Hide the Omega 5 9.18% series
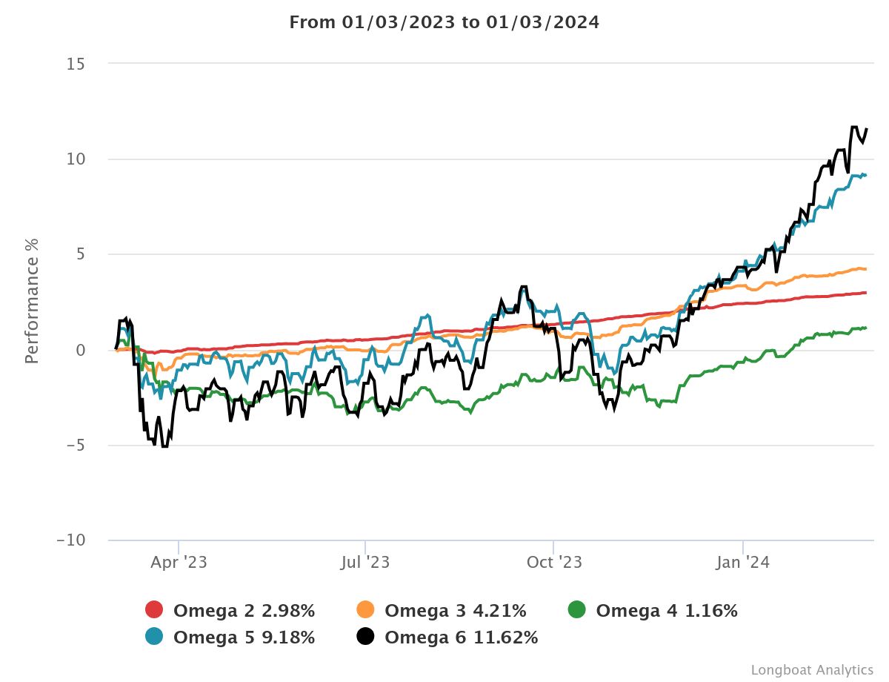This screenshot has width=889, height=682. pos(244,637)
